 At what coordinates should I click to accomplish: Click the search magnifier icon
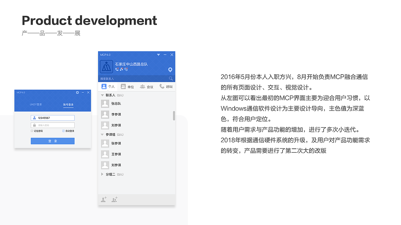[x=171, y=78]
